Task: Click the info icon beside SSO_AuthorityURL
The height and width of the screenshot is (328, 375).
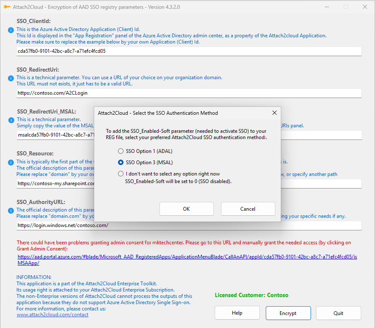Action: tap(10, 210)
